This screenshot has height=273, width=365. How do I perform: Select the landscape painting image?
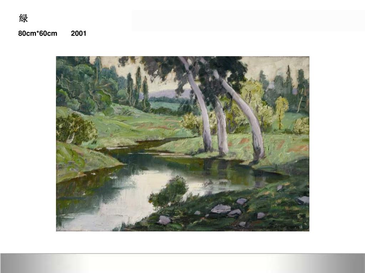[x=182, y=144]
